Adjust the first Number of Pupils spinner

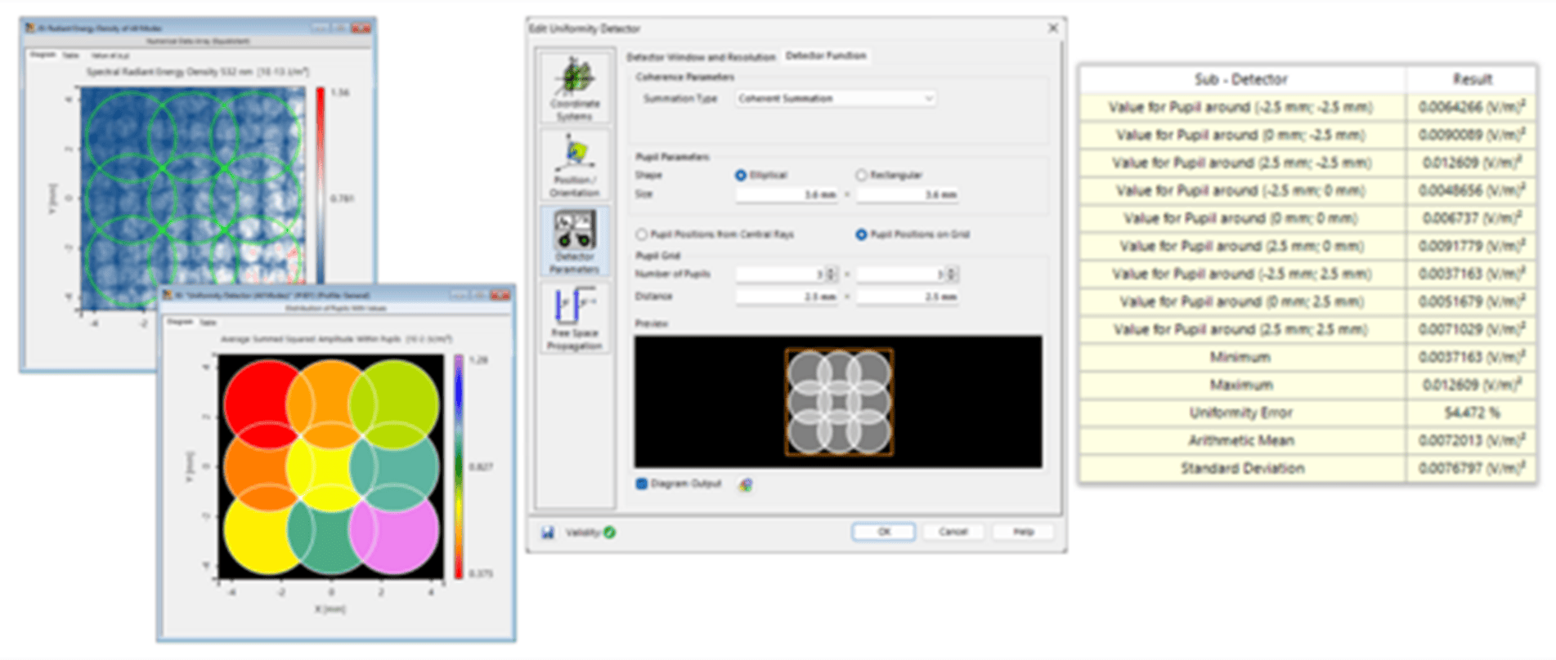[832, 274]
